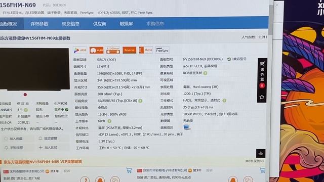
Task: Click the TOP back-to-top button
Action: [261, 153]
